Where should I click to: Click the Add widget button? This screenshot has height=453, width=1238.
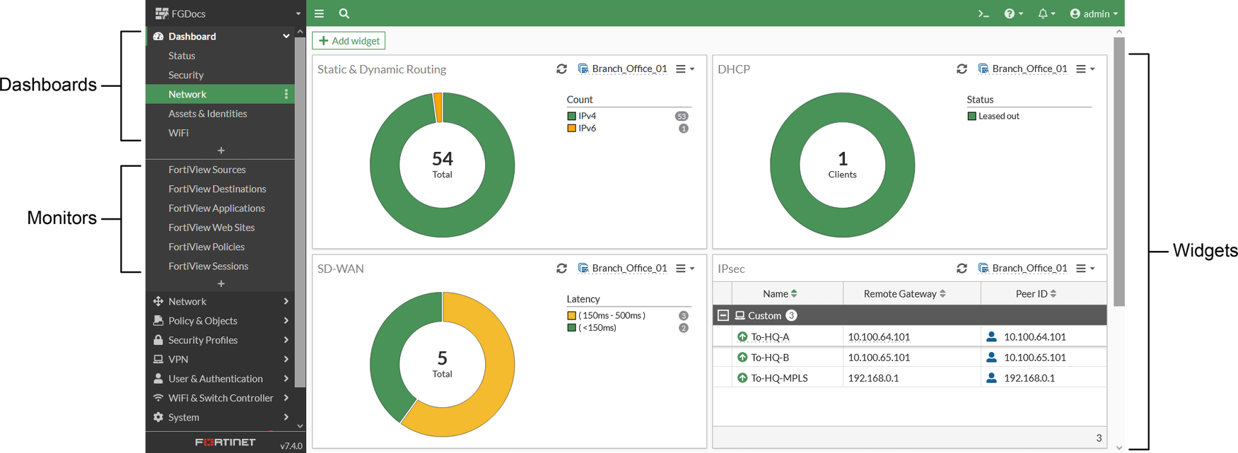tap(349, 41)
